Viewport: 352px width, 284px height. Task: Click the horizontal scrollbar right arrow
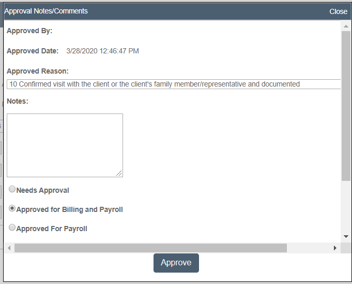[335, 248]
